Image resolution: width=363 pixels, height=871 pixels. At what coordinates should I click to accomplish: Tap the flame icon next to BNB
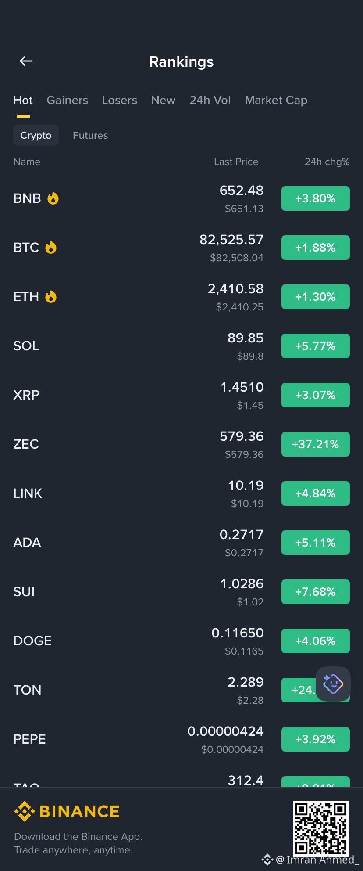pos(53,198)
